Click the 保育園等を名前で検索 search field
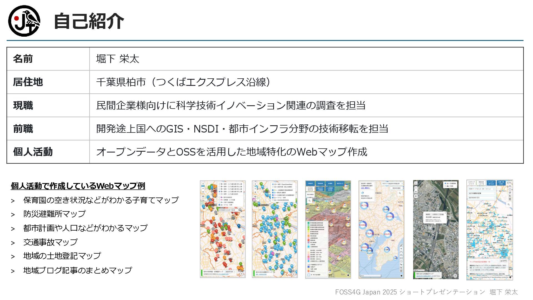Screen dimensions: 533x300 tap(228, 210)
